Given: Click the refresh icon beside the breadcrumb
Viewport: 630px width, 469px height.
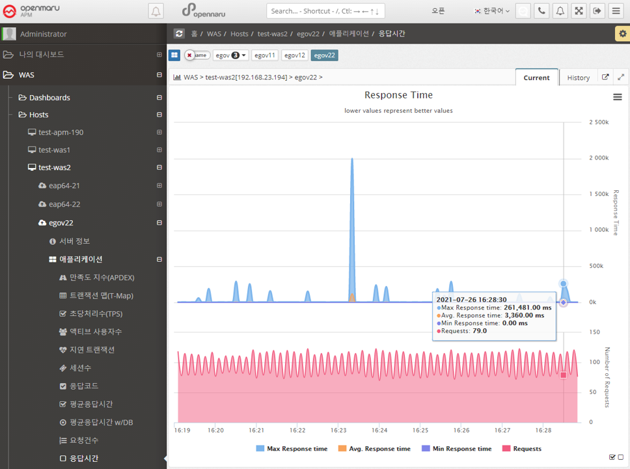Looking at the screenshot, I should (179, 33).
